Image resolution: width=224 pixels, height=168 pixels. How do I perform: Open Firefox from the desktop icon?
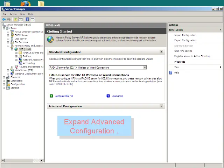click(26, 3)
